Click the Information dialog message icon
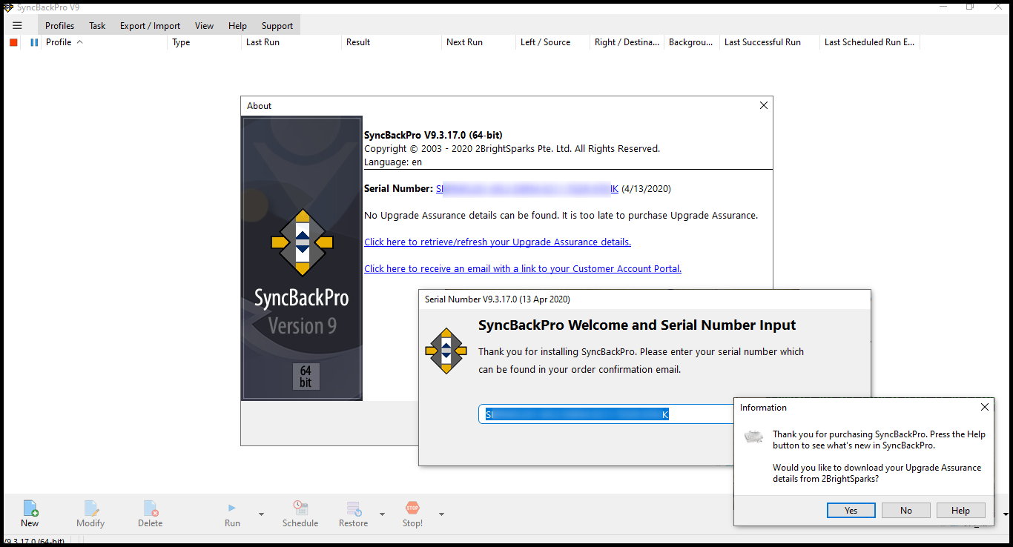 753,437
